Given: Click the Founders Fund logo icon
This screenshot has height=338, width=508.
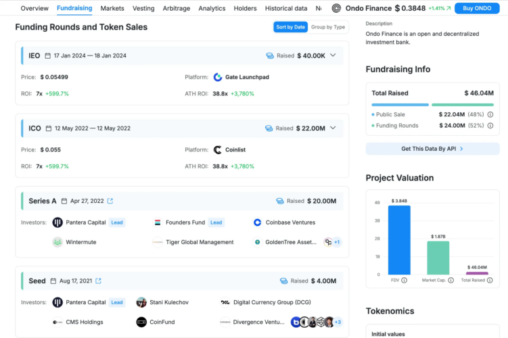Looking at the screenshot, I should [158, 222].
